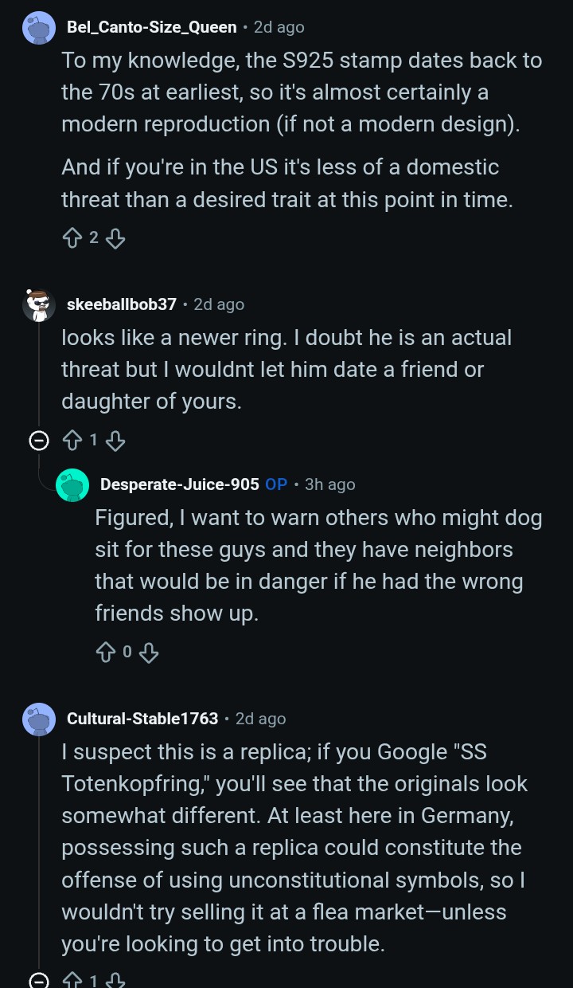573x988 pixels.
Task: Downvote Cultural-Stable1763's comment
Action: [x=116, y=981]
